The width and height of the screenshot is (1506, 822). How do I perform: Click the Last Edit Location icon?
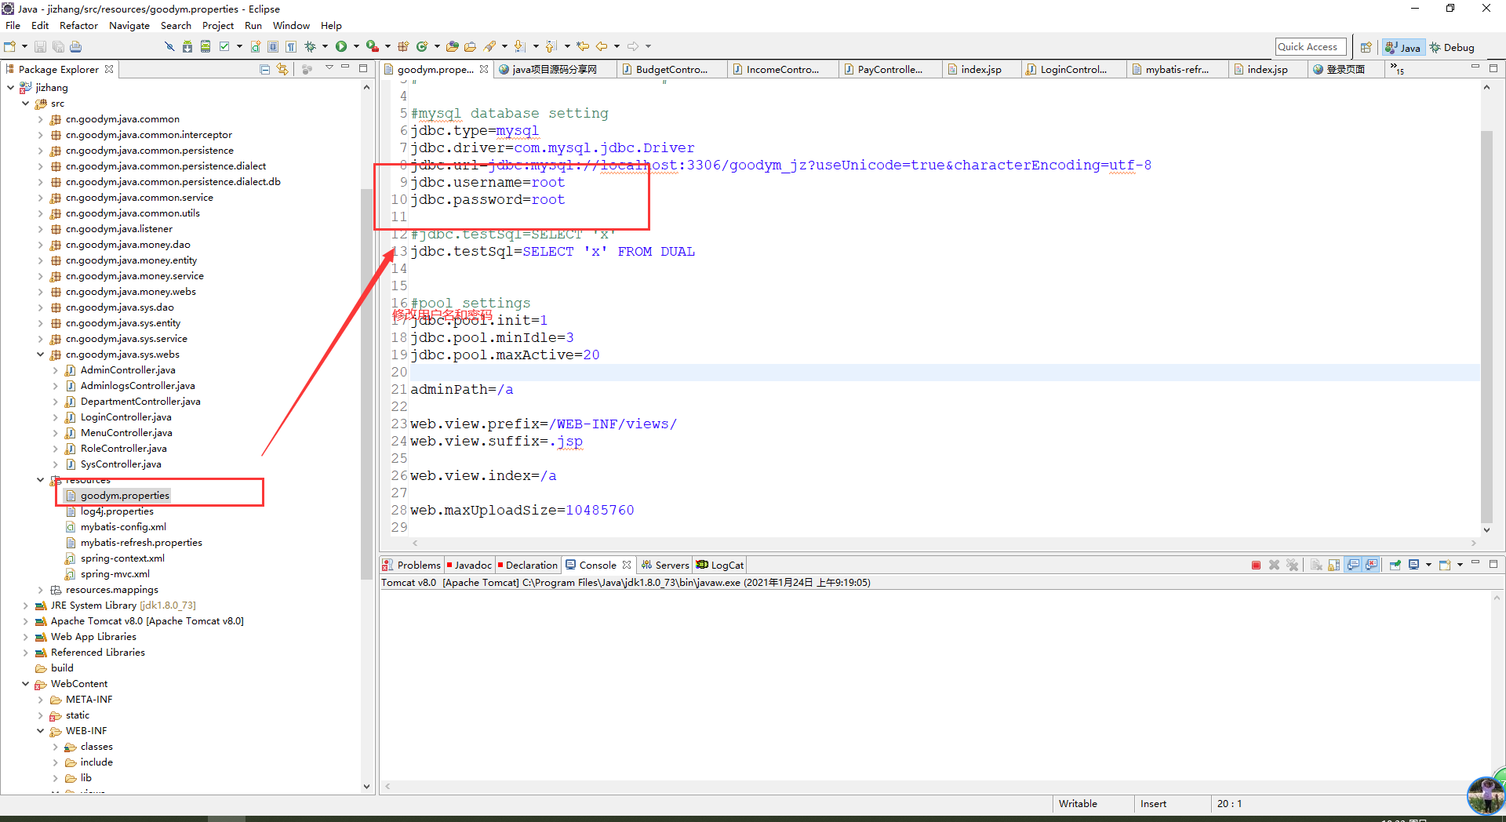[x=583, y=47]
